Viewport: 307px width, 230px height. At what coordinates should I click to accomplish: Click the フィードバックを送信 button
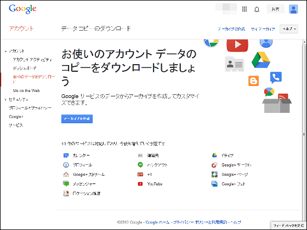288,226
